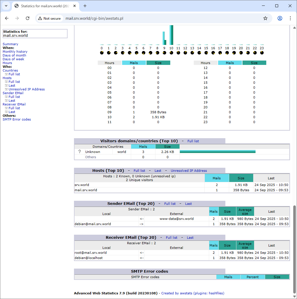Image resolution: width=297 pixels, height=299 pixels.
Task: Open Last link in Hosts (Top 10) header
Action: tap(158, 171)
